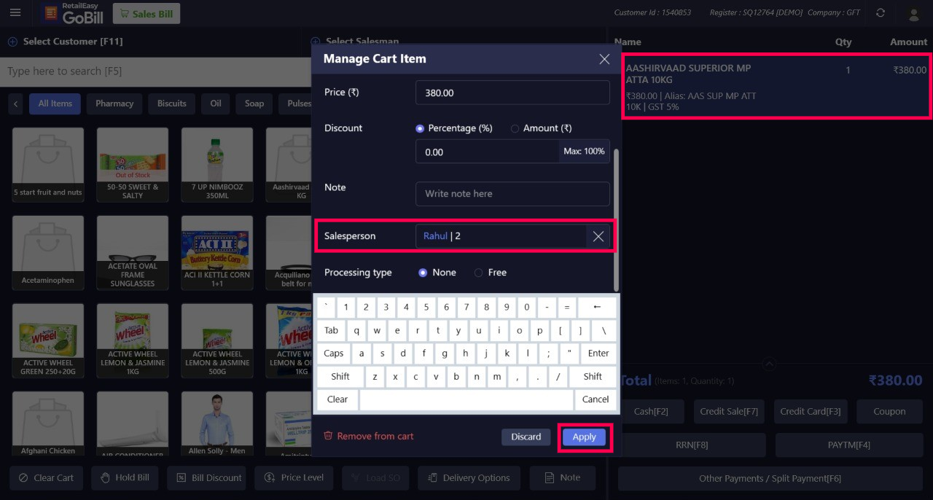Image resolution: width=933 pixels, height=500 pixels.
Task: Click the Apply button
Action: [584, 437]
